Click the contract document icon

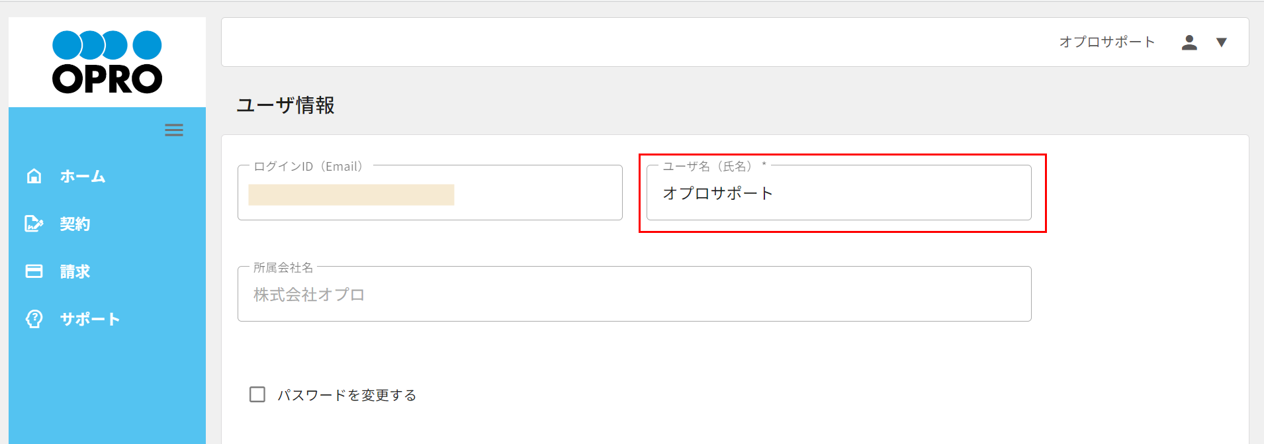[x=34, y=224]
